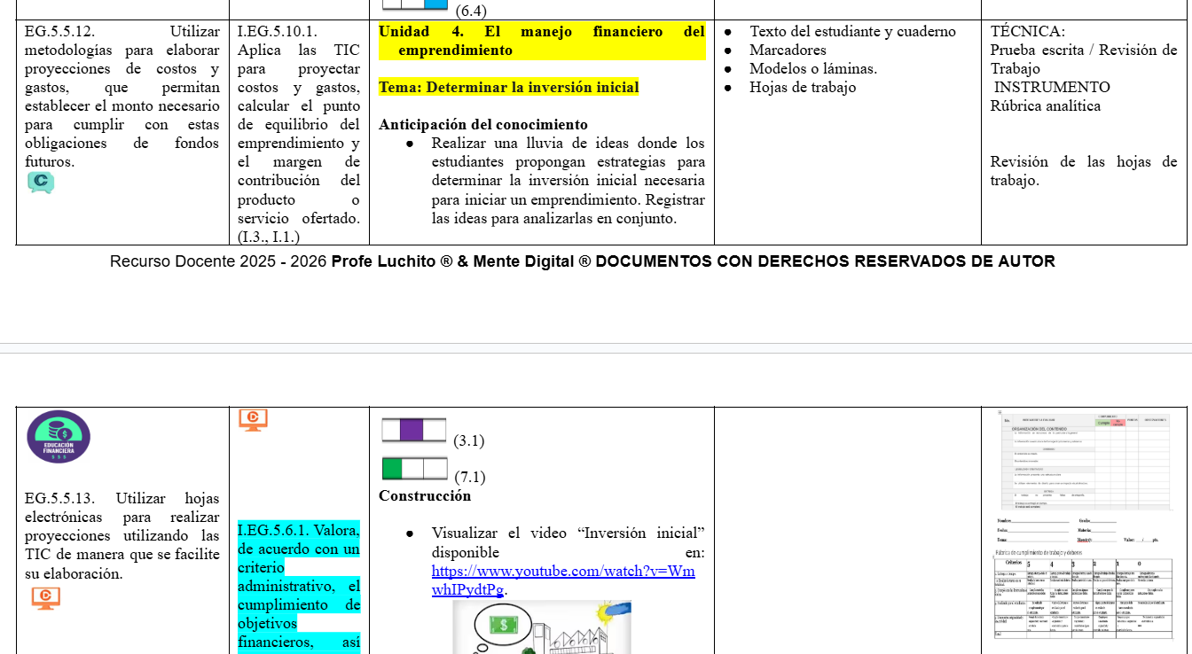
Task: Click the orange monitor icon above I.EG.5.6.1
Action: pos(253,419)
